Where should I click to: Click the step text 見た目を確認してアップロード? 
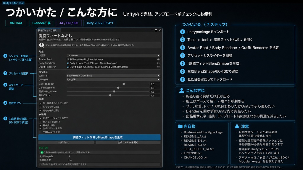[x=210, y=79]
